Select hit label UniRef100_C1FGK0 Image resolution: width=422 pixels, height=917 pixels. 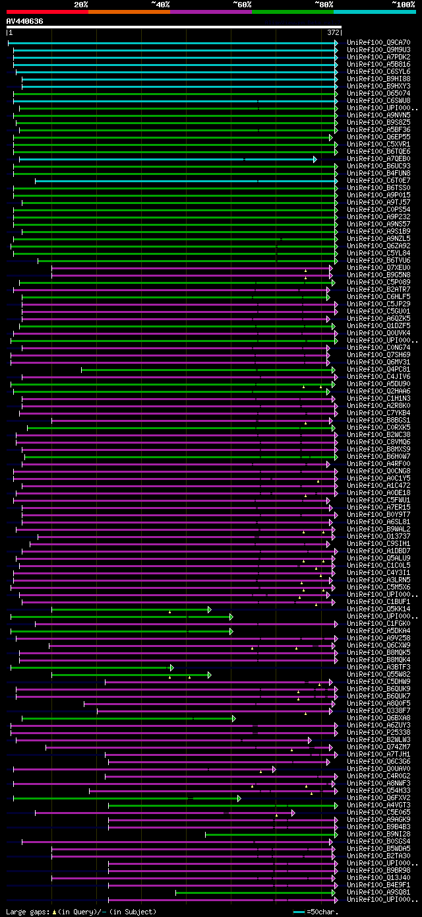[378, 624]
